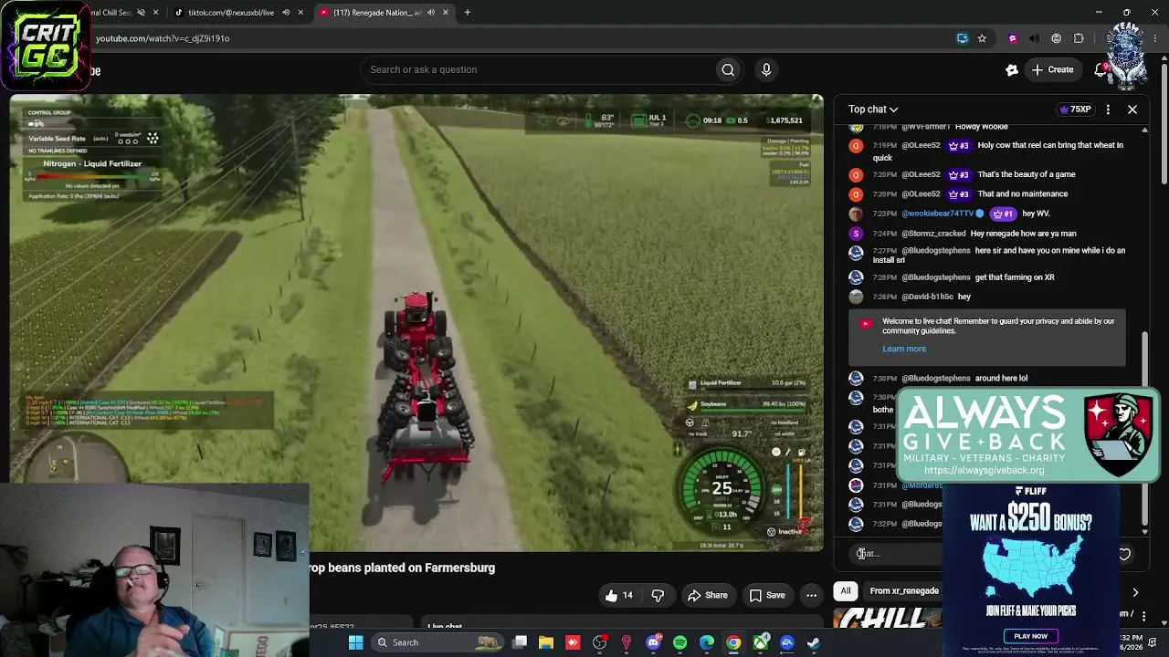This screenshot has height=657, width=1169.
Task: Open live chat options menu
Action: pyautogui.click(x=1108, y=109)
